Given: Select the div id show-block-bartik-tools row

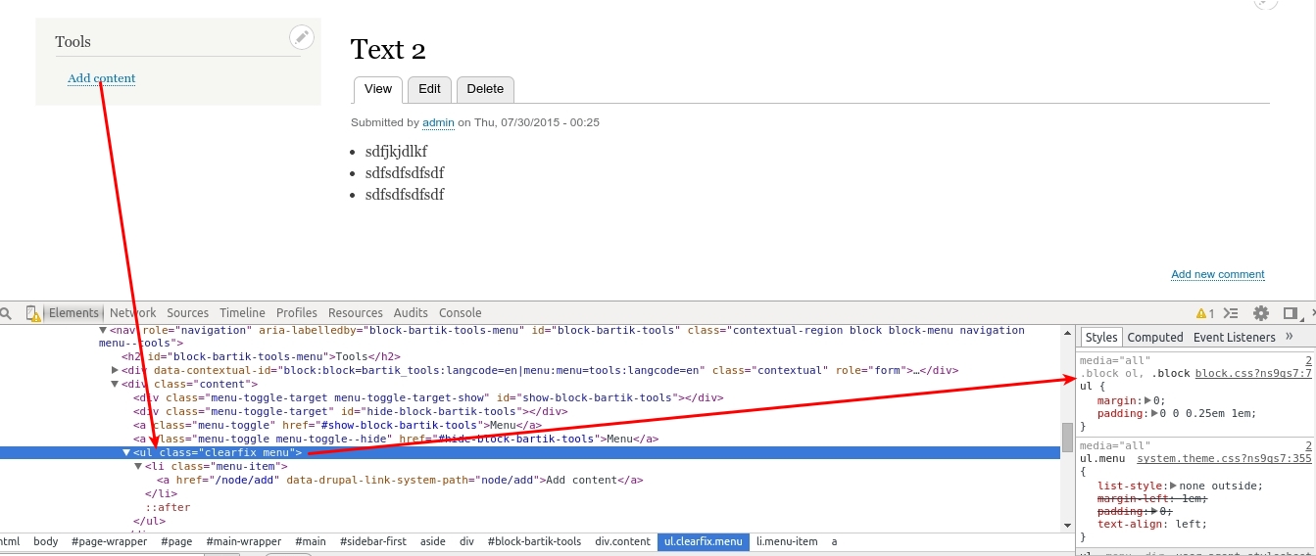Looking at the screenshot, I should (x=428, y=398).
